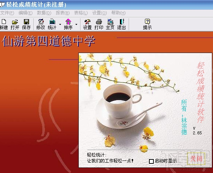Toggle the 启动时显示 checkbox

[x=151, y=161]
